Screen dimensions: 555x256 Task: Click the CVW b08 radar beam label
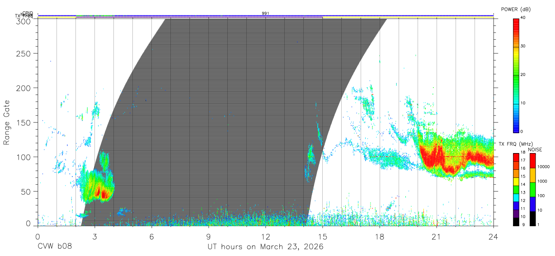pos(55,247)
